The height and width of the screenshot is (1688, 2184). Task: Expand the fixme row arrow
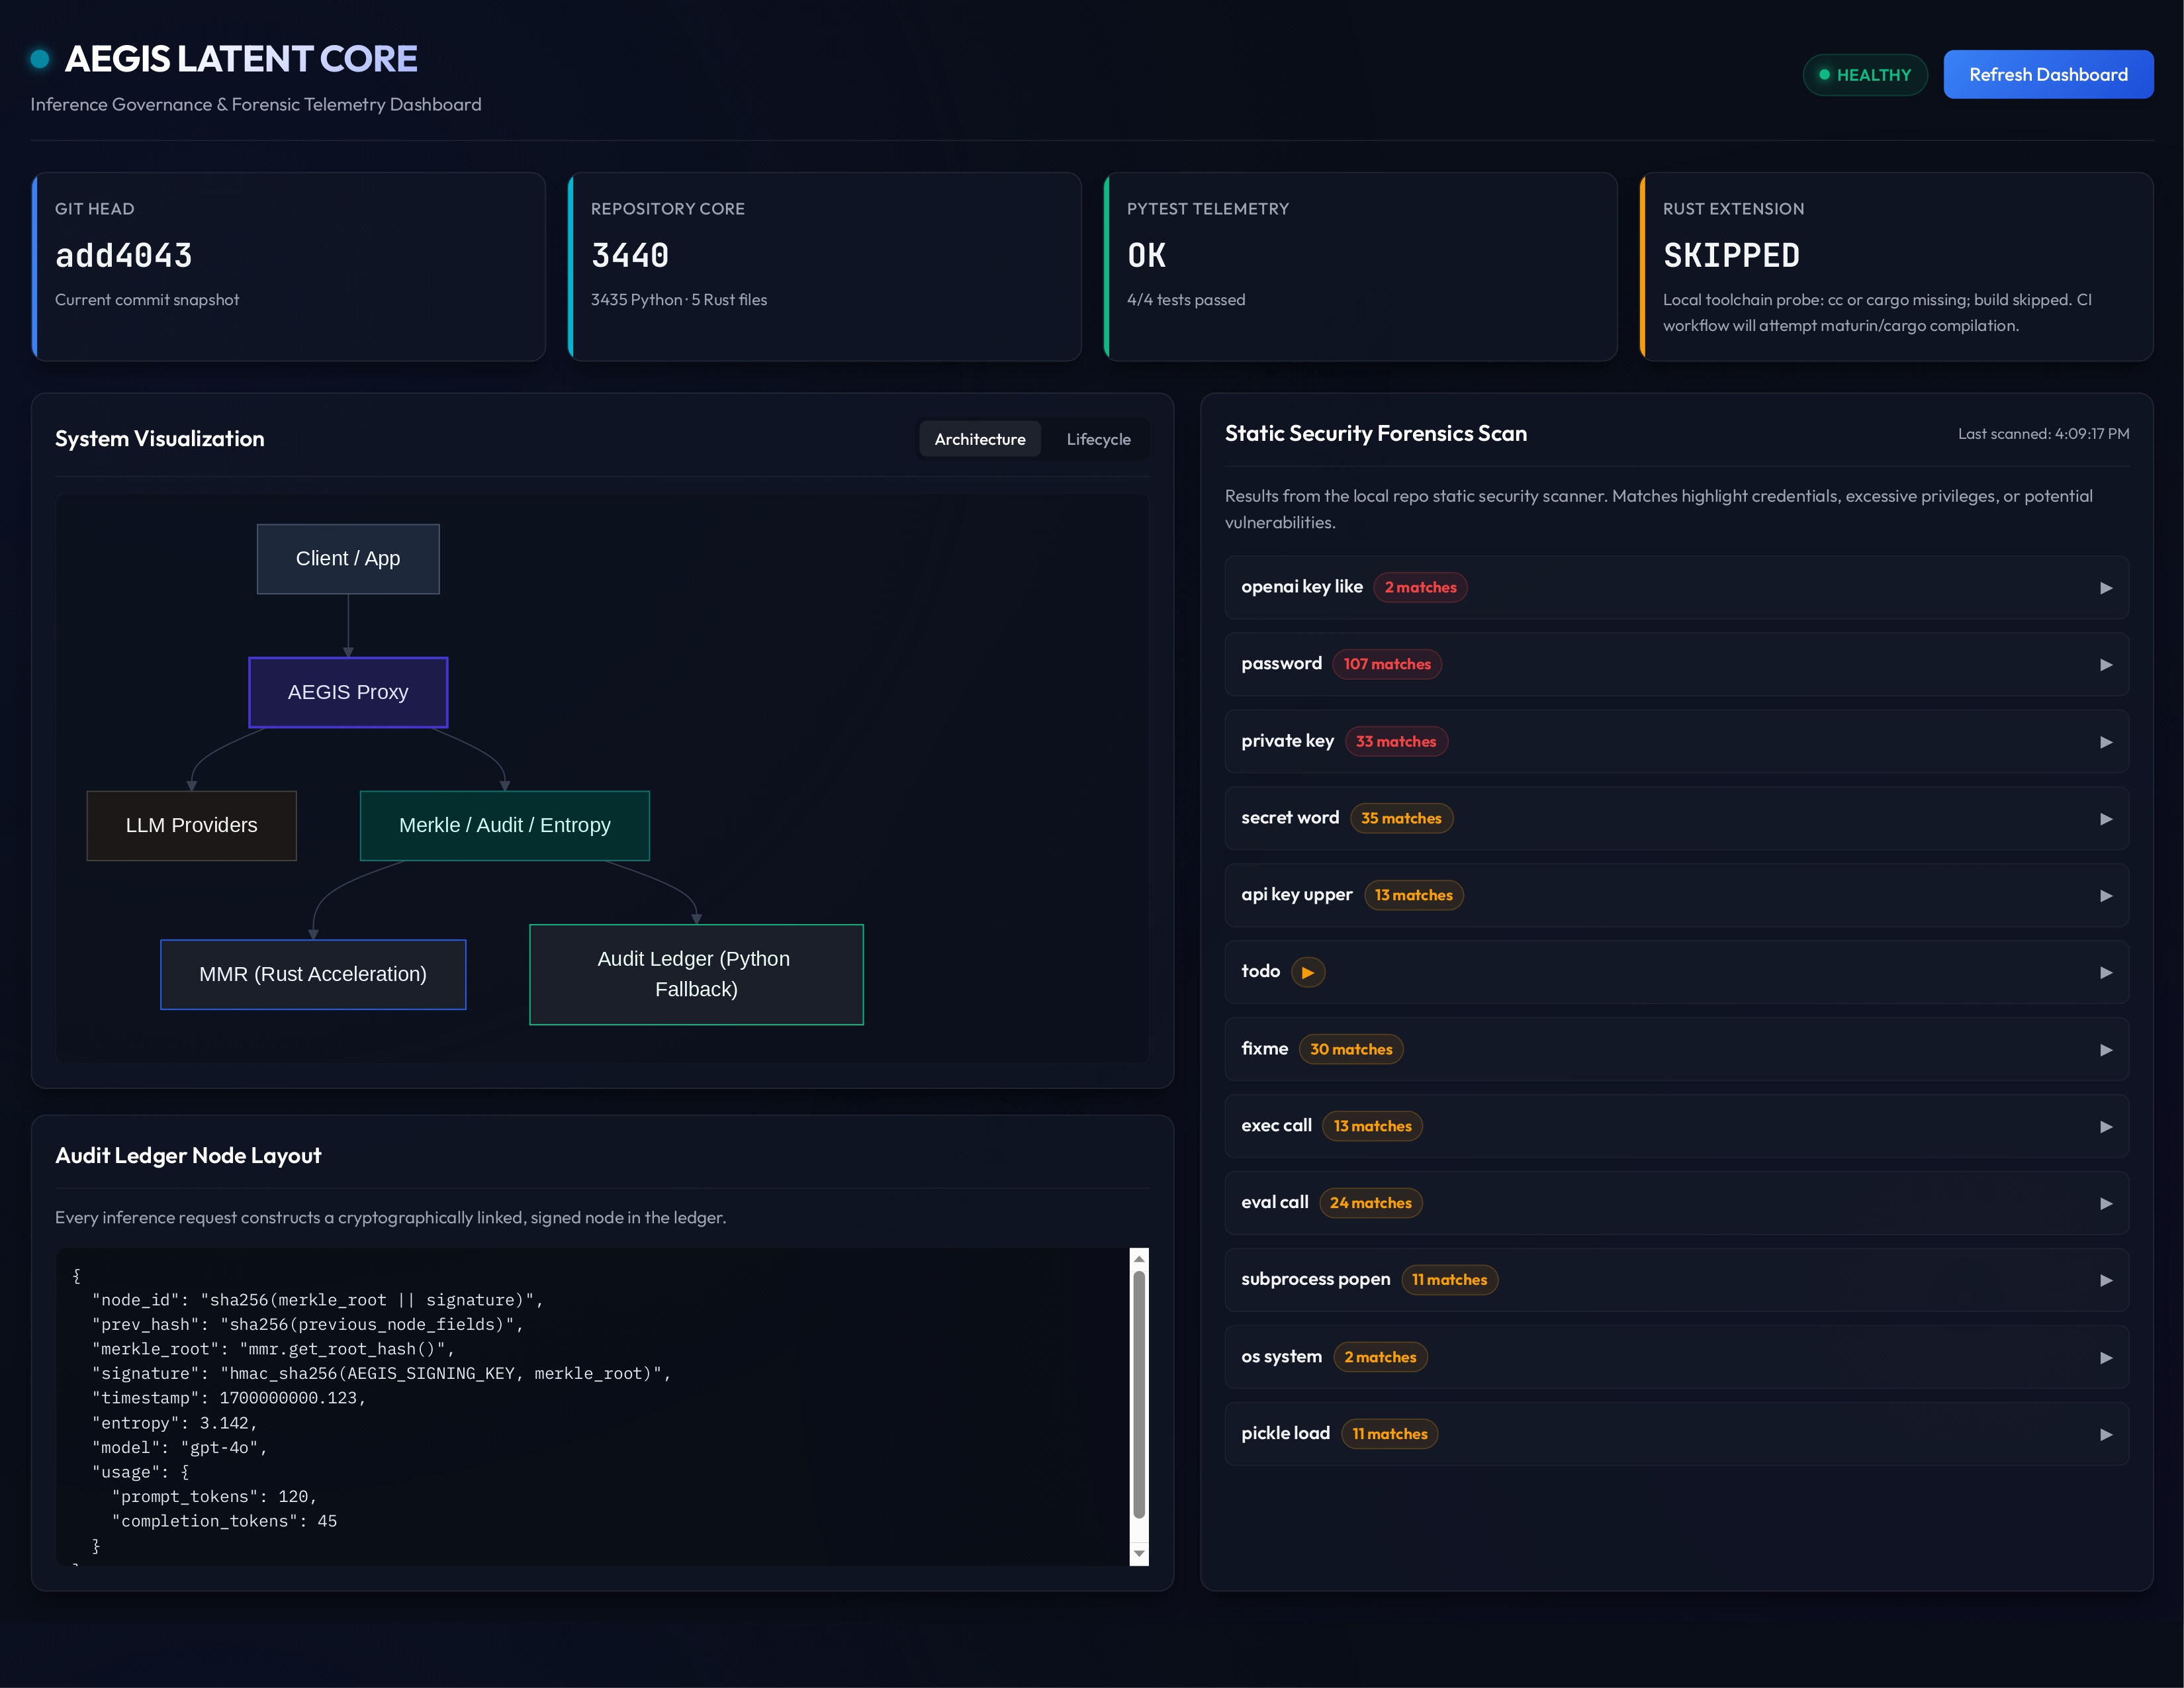pos(2106,1050)
